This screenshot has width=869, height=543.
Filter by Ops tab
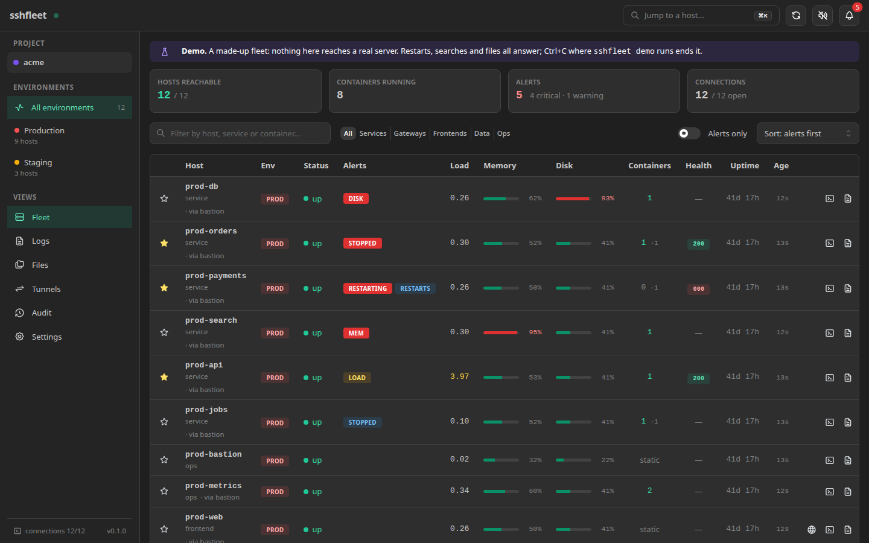click(x=504, y=133)
